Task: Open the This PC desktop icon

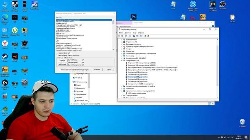Action: tap(5, 6)
